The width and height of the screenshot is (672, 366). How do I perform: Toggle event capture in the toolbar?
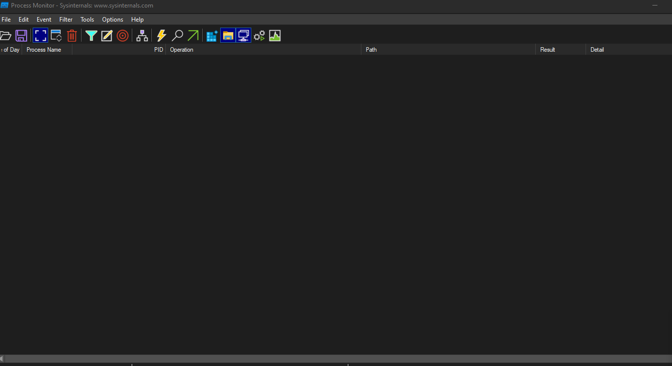coord(40,36)
